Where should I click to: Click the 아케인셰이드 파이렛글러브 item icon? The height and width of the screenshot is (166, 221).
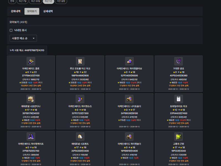(x=129, y=61)
